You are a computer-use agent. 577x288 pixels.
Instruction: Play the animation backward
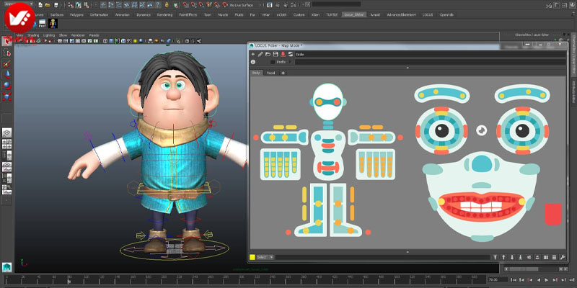coord(539,280)
